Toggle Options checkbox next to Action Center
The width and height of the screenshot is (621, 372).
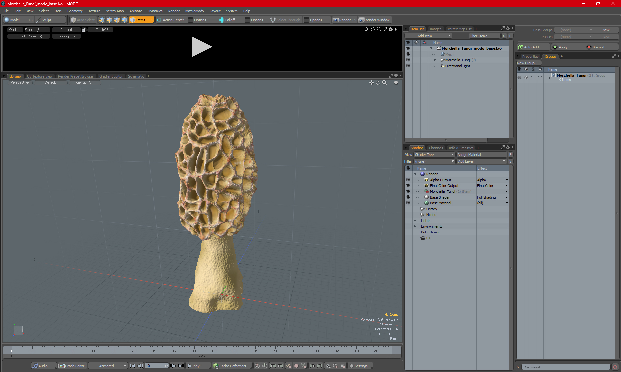click(x=191, y=20)
